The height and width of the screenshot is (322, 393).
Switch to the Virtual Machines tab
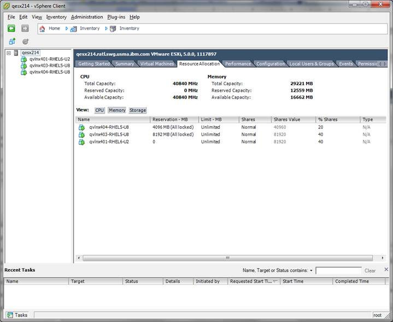coord(157,64)
